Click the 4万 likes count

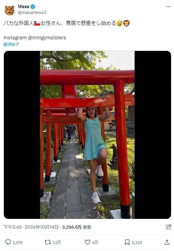[95, 242]
